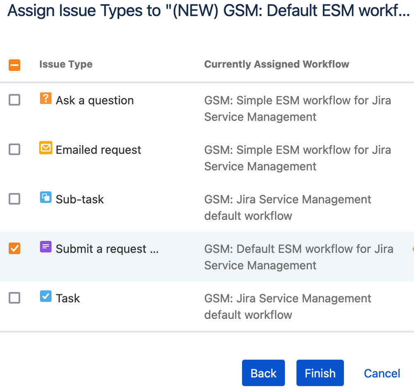Click the blue checkmark Task icon

click(46, 296)
